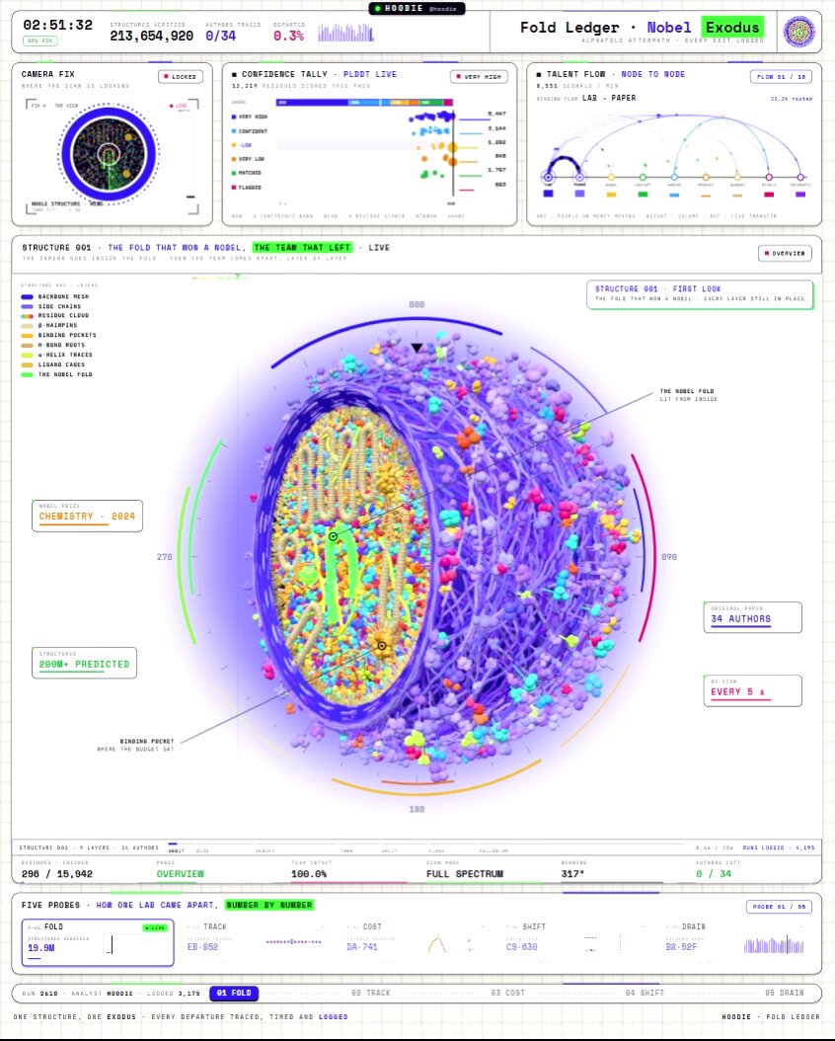Toggle the β-Hairpins layer in the legend
The image size is (835, 1041).
point(49,326)
